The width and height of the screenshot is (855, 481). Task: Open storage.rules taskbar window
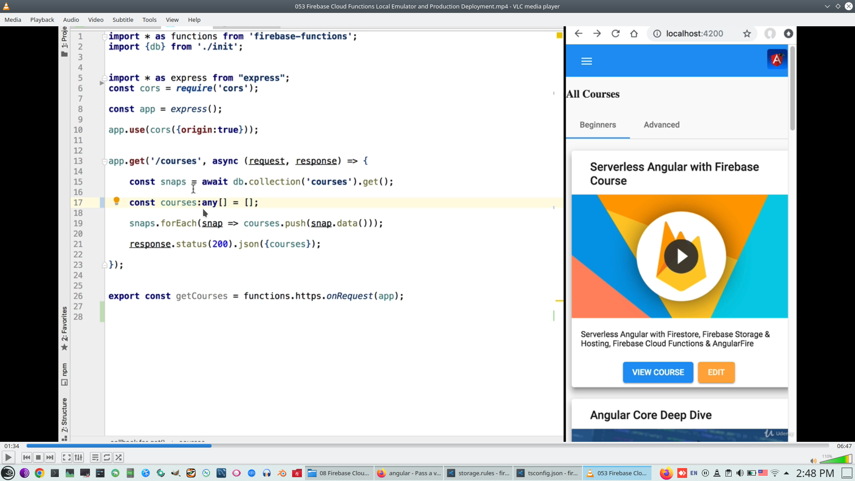(479, 473)
